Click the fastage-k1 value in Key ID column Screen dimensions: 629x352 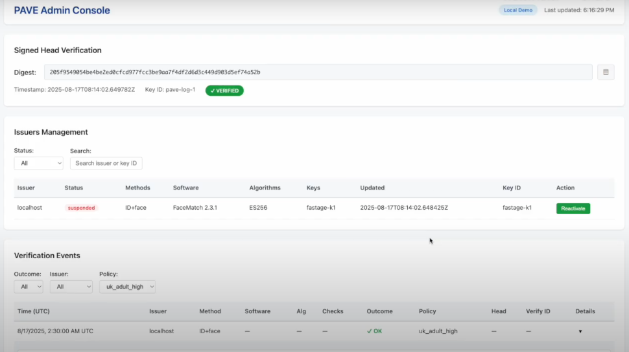517,208
